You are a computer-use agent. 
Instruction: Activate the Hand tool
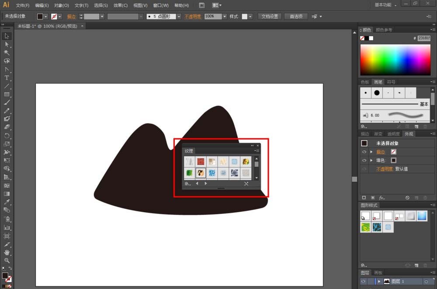pos(7,252)
